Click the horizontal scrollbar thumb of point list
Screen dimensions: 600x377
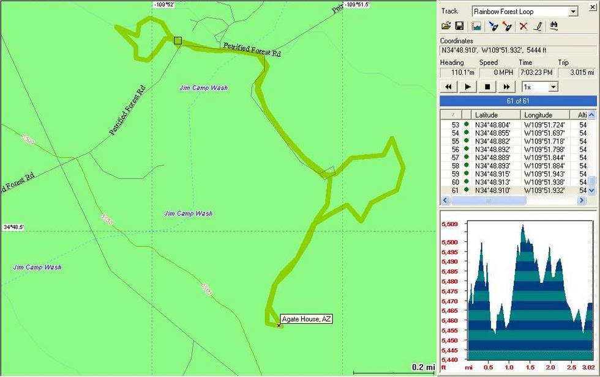(488, 200)
